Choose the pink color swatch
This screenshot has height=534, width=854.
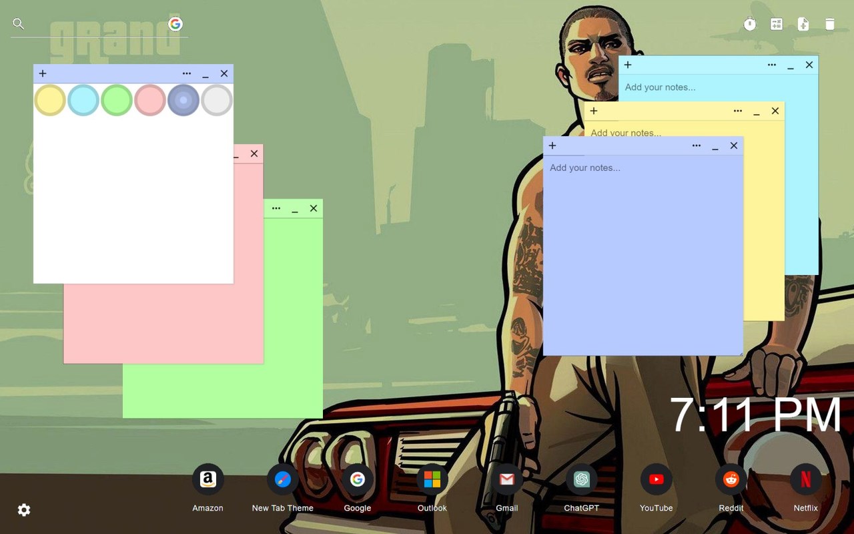click(150, 100)
